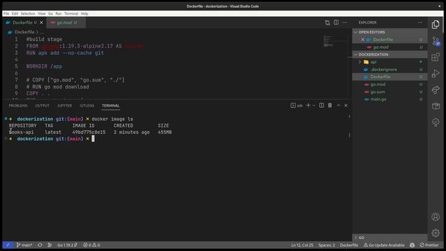The height and width of the screenshot is (251, 446).
Task: Open Source Control view with badge
Action: pos(436,41)
